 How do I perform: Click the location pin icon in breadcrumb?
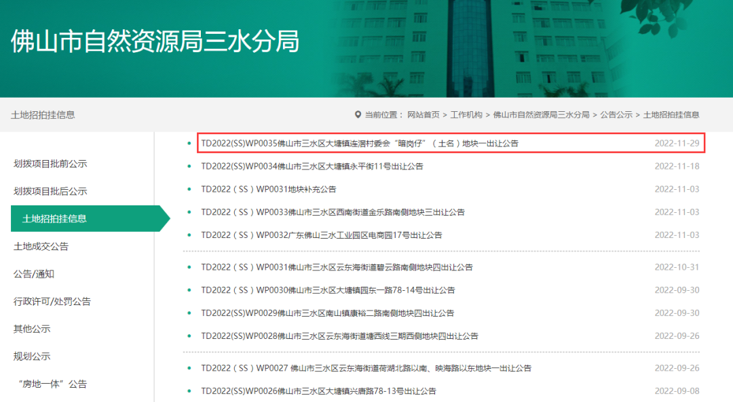pos(358,115)
